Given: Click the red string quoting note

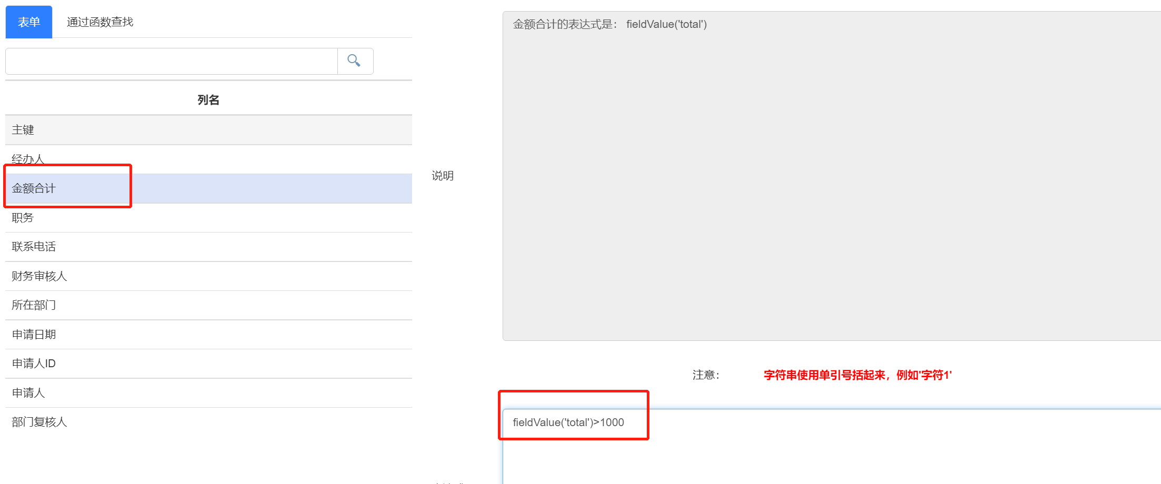Looking at the screenshot, I should (x=857, y=375).
